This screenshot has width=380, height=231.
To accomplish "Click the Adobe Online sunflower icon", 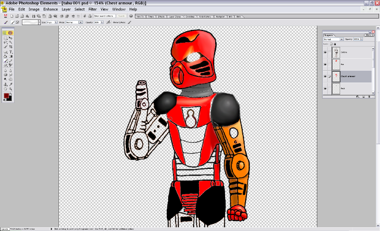I will [8, 33].
